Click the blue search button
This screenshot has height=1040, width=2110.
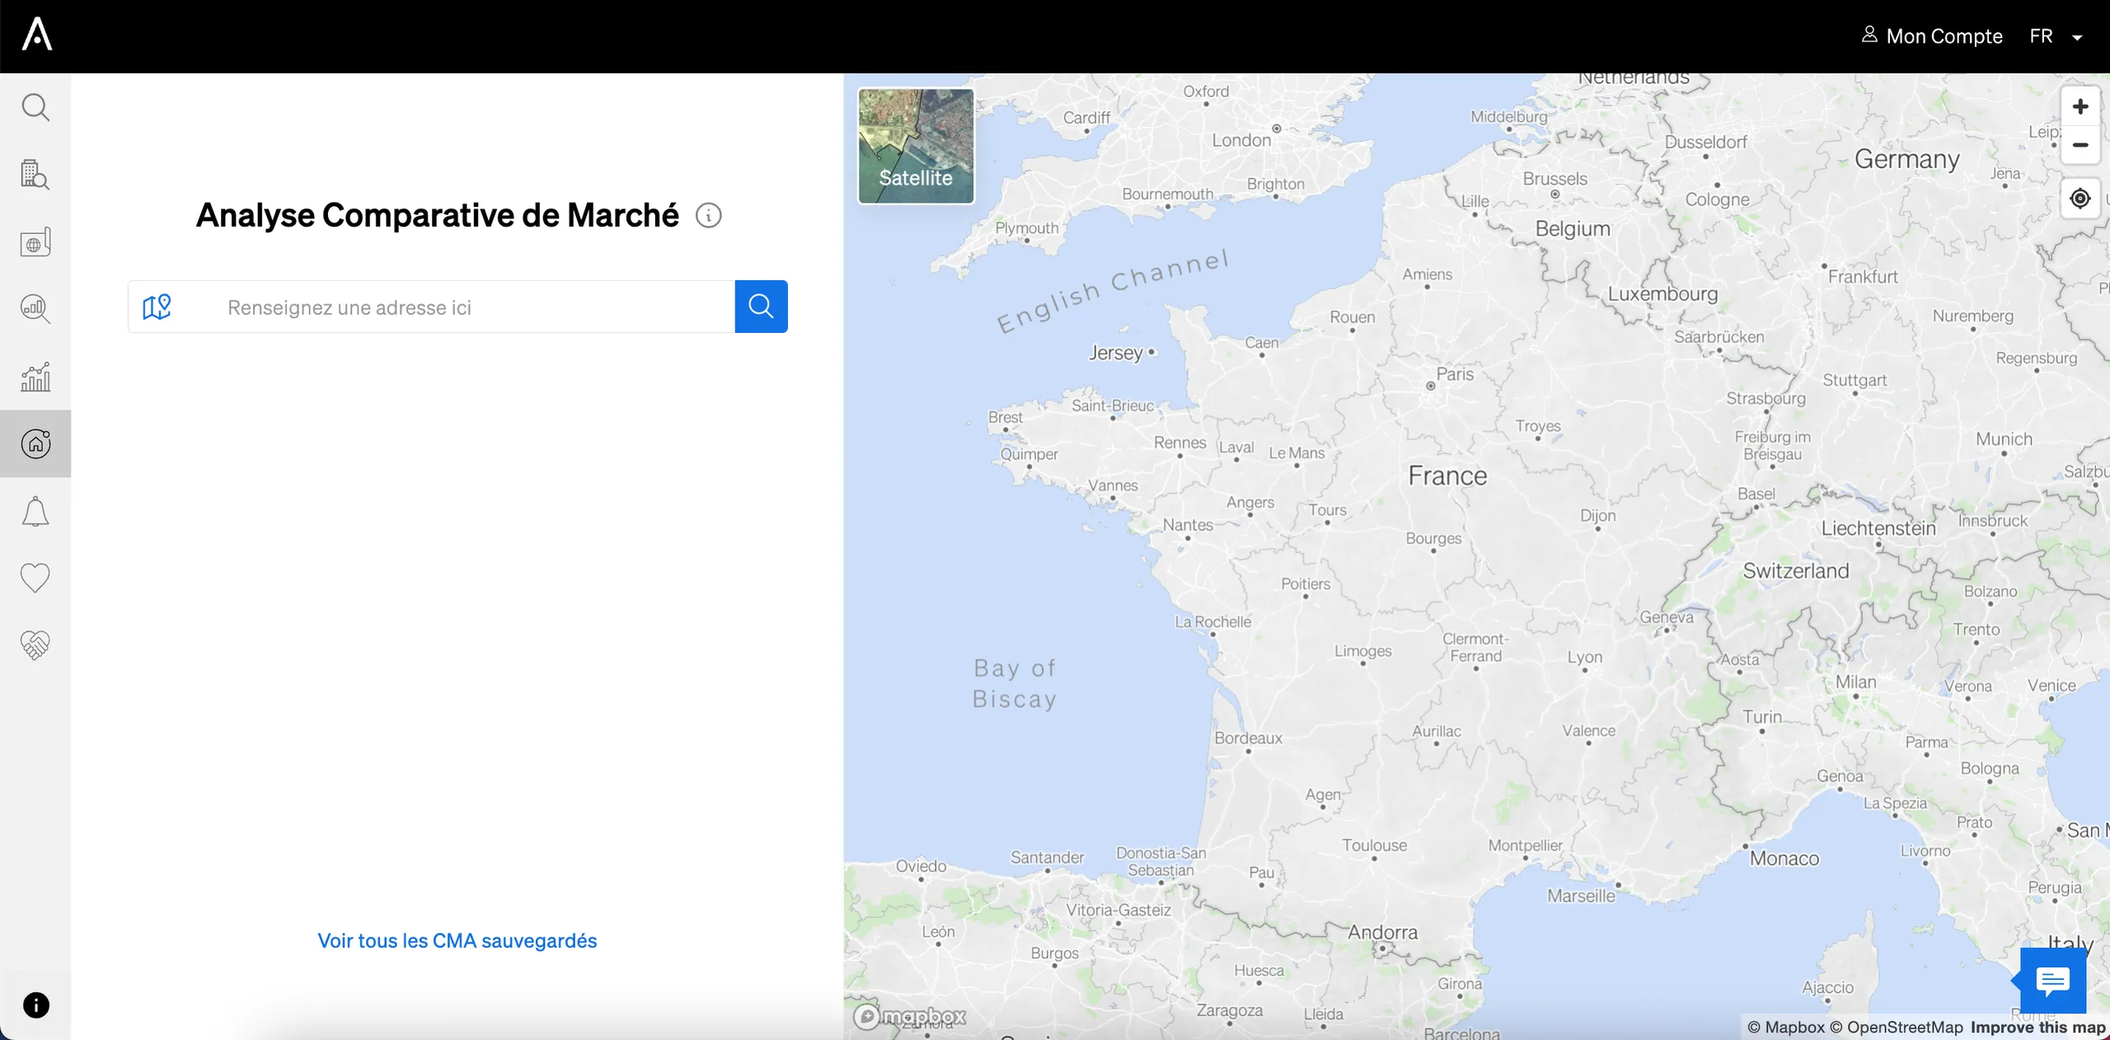(x=761, y=307)
